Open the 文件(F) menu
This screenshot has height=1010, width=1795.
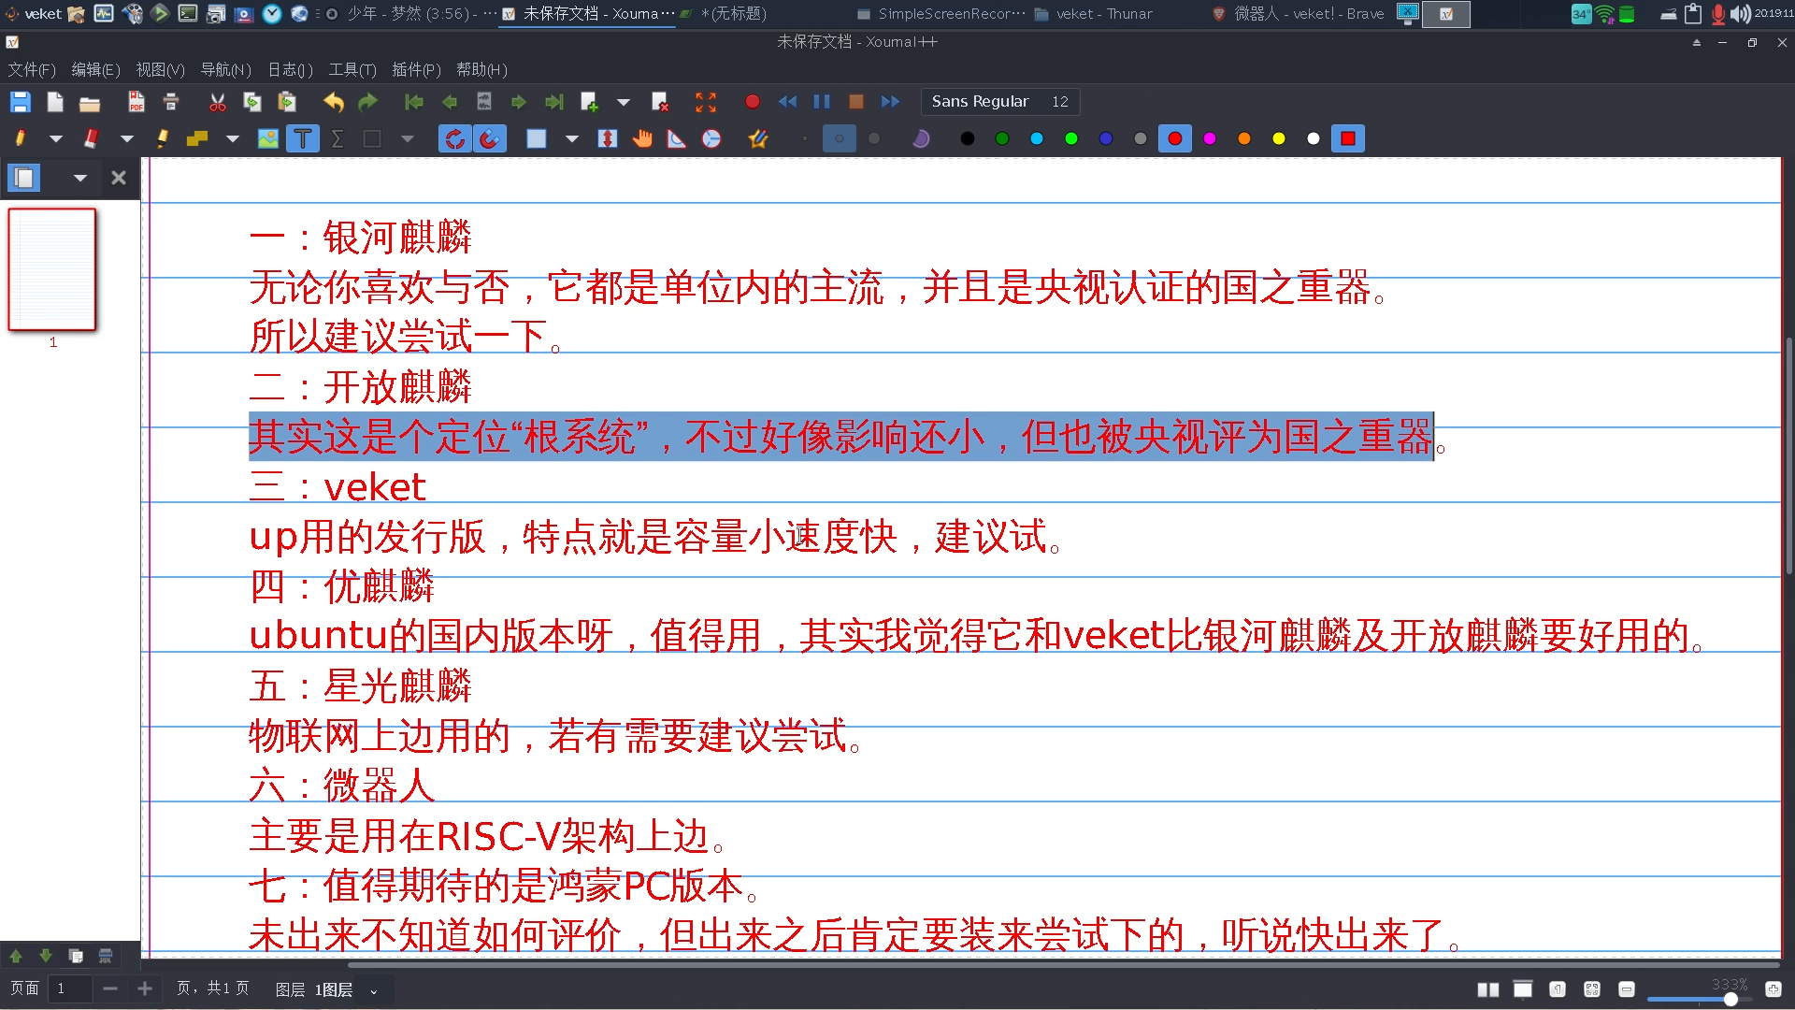(33, 70)
